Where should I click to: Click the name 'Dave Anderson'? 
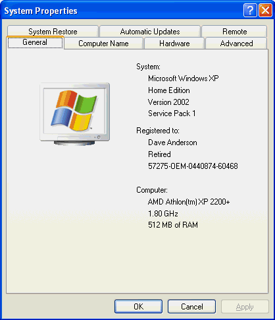click(172, 143)
